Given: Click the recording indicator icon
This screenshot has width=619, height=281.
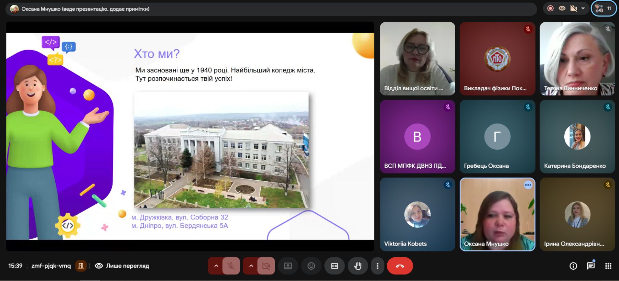Looking at the screenshot, I should [551, 8].
